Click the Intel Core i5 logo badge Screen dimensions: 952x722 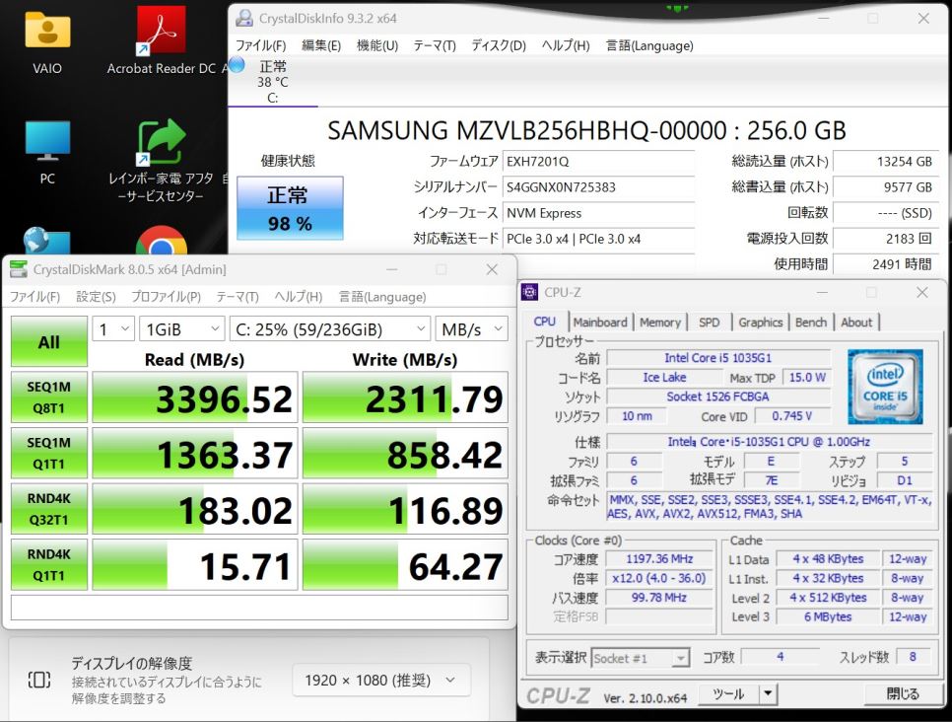[885, 387]
